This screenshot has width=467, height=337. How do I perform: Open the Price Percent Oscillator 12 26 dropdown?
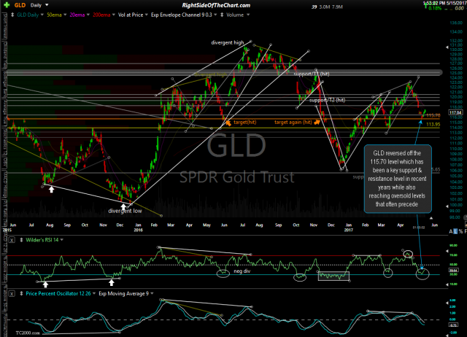[x=94, y=293]
